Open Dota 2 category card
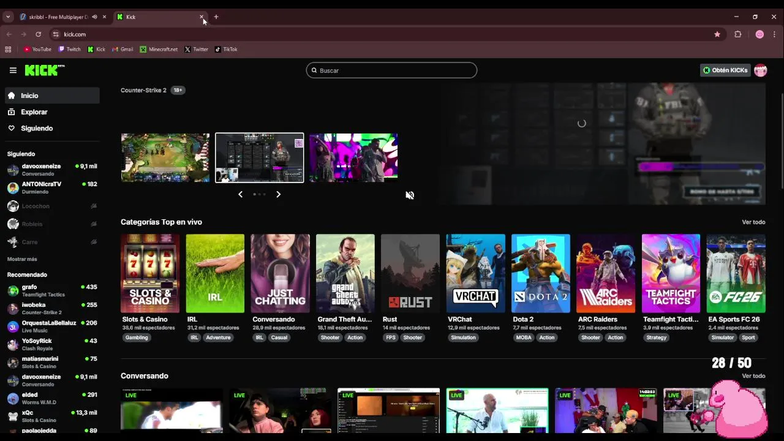Image resolution: width=784 pixels, height=441 pixels. pos(541,273)
